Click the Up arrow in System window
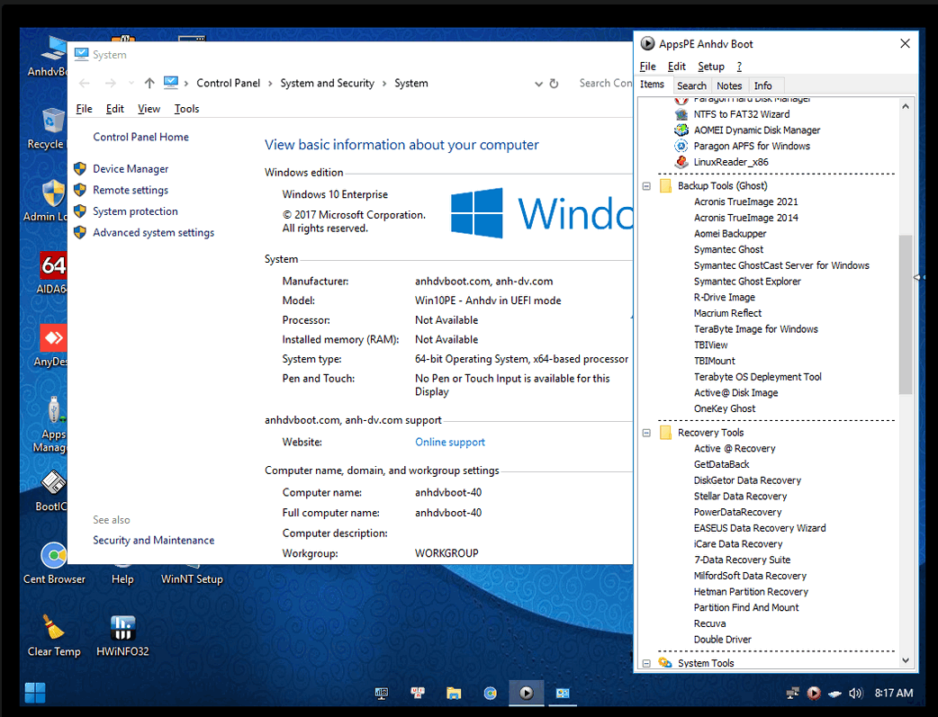This screenshot has width=938, height=717. 149,83
